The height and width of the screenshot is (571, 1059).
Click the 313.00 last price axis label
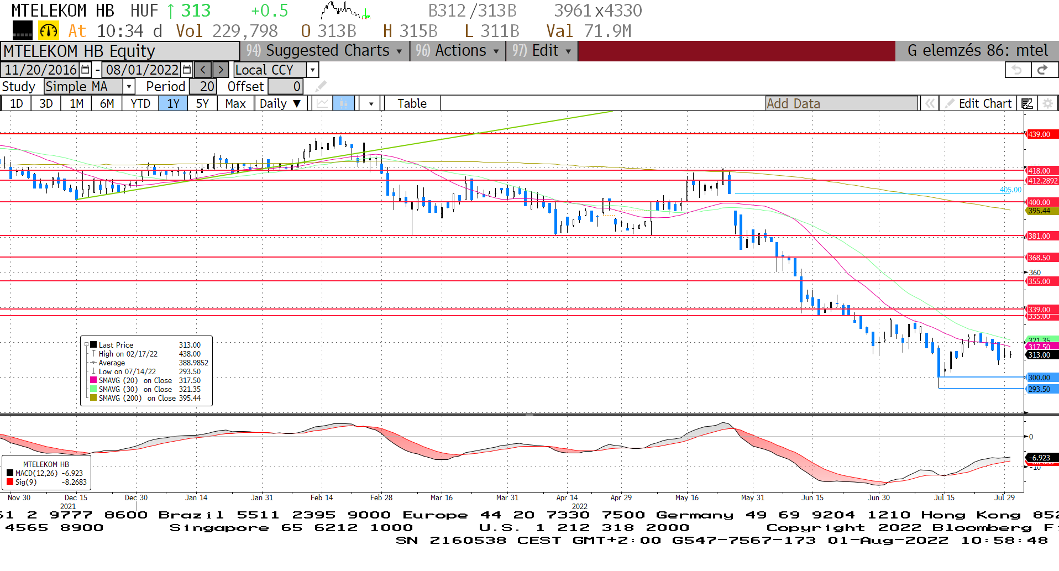[x=1041, y=355]
